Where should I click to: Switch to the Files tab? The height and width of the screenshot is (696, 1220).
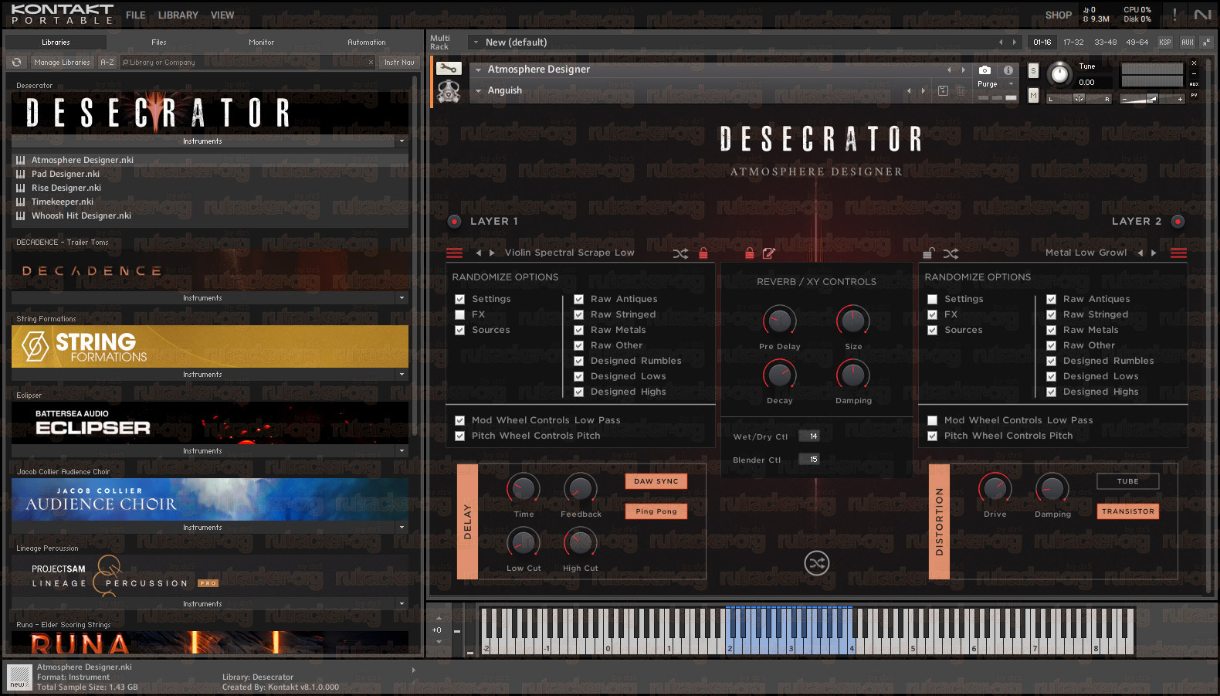[x=159, y=42]
